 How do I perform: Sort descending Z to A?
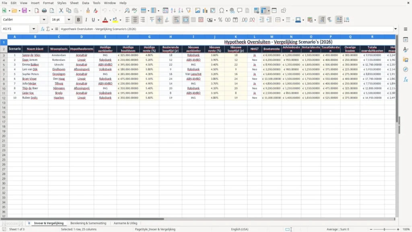click(x=181, y=10)
